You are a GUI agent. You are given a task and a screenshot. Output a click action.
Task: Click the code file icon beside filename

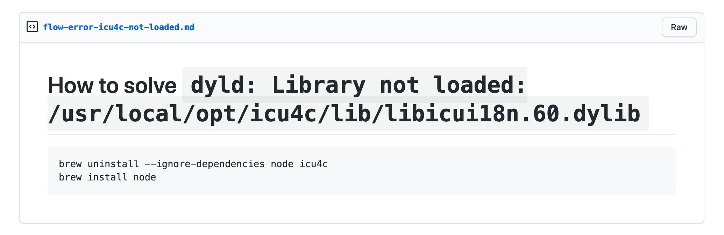(x=32, y=27)
